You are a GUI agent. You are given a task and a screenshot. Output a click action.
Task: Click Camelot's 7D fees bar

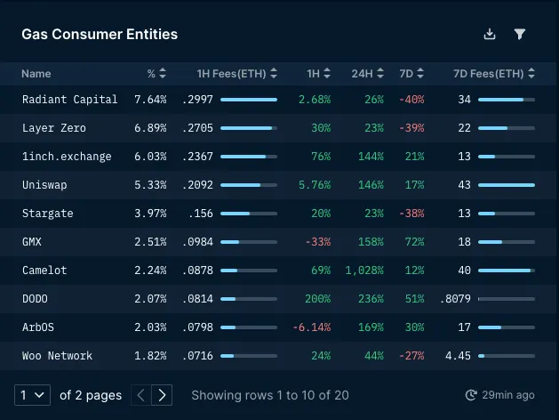coord(507,271)
